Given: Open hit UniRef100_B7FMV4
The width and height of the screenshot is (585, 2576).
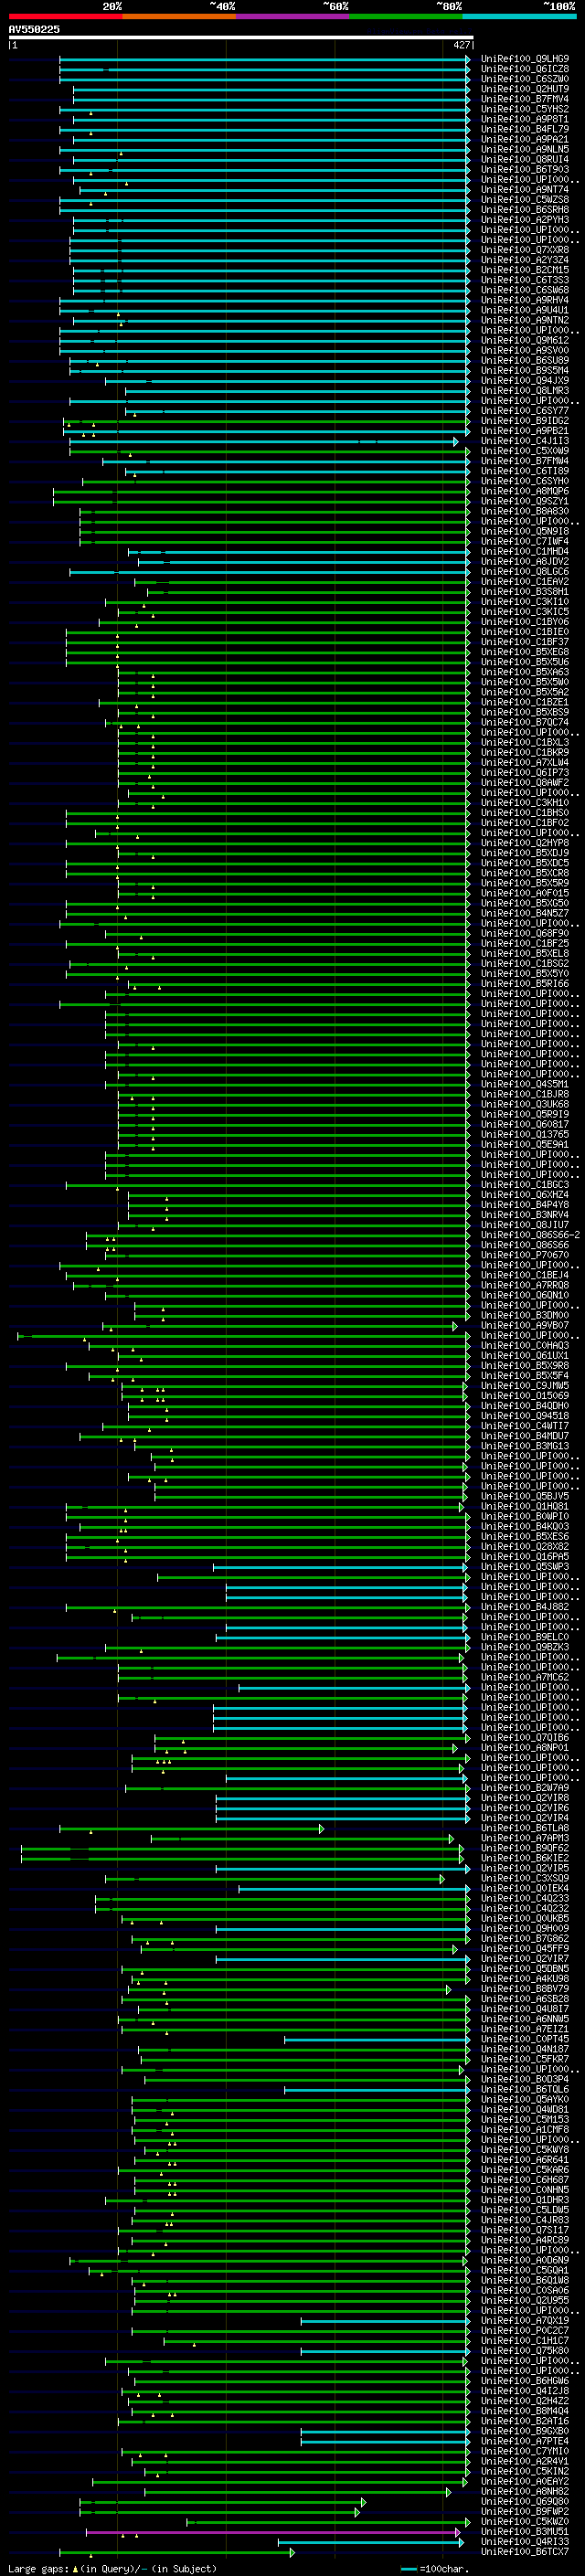Looking at the screenshot, I should pyautogui.click(x=525, y=99).
